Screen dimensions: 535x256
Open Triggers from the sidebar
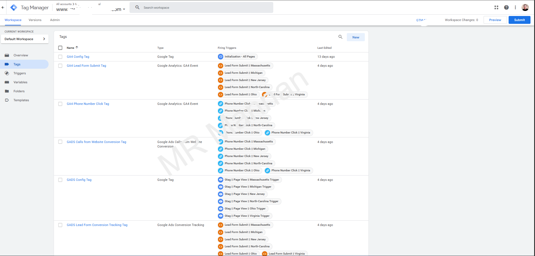point(19,73)
